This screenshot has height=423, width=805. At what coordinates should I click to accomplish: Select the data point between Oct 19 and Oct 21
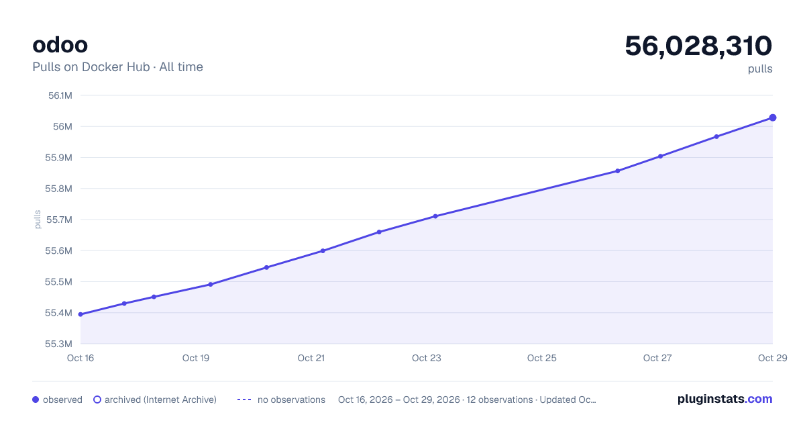[266, 267]
